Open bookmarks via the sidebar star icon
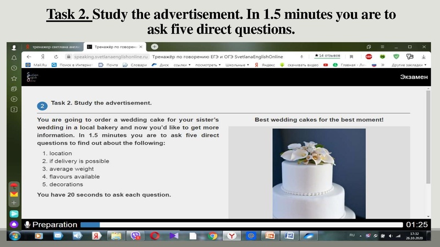This screenshot has width=440, height=247. 14,78
